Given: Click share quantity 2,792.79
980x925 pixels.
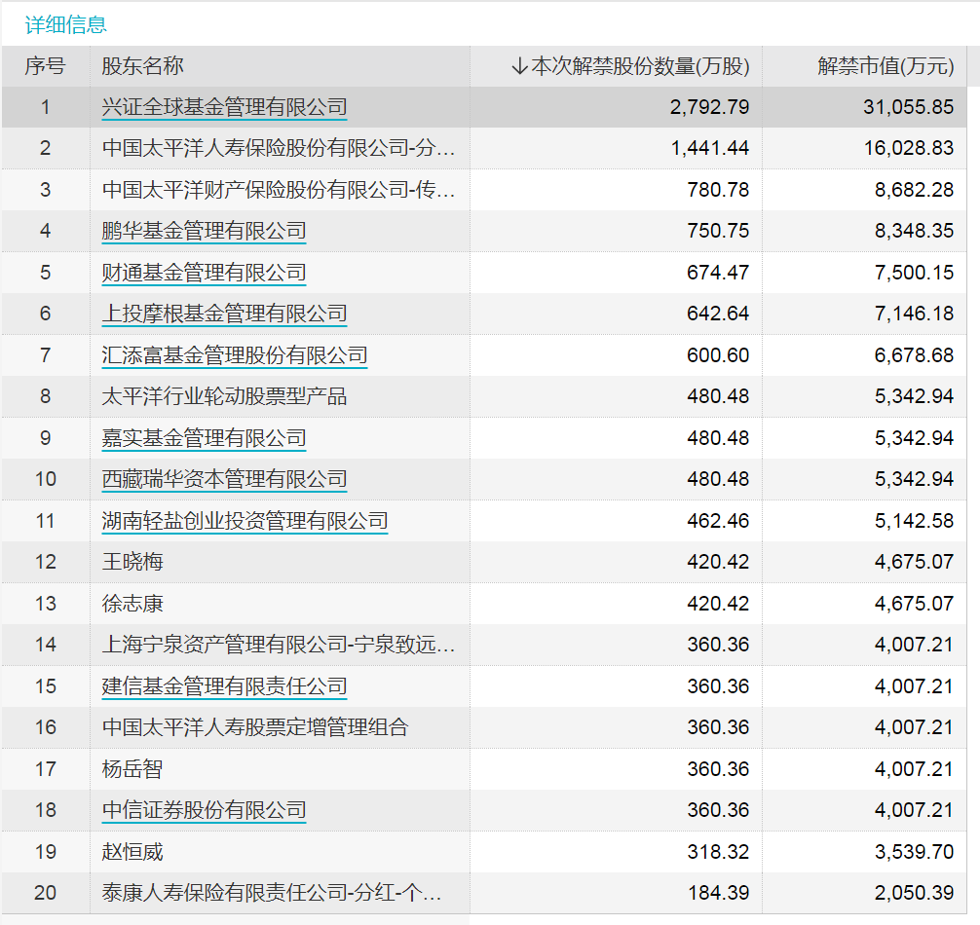Looking at the screenshot, I should click(709, 107).
